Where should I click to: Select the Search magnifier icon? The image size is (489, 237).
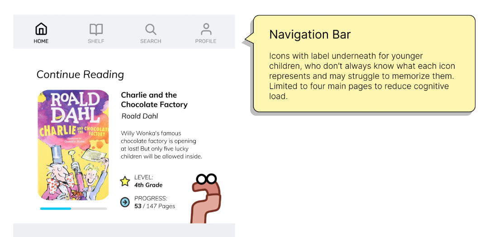[x=151, y=29]
